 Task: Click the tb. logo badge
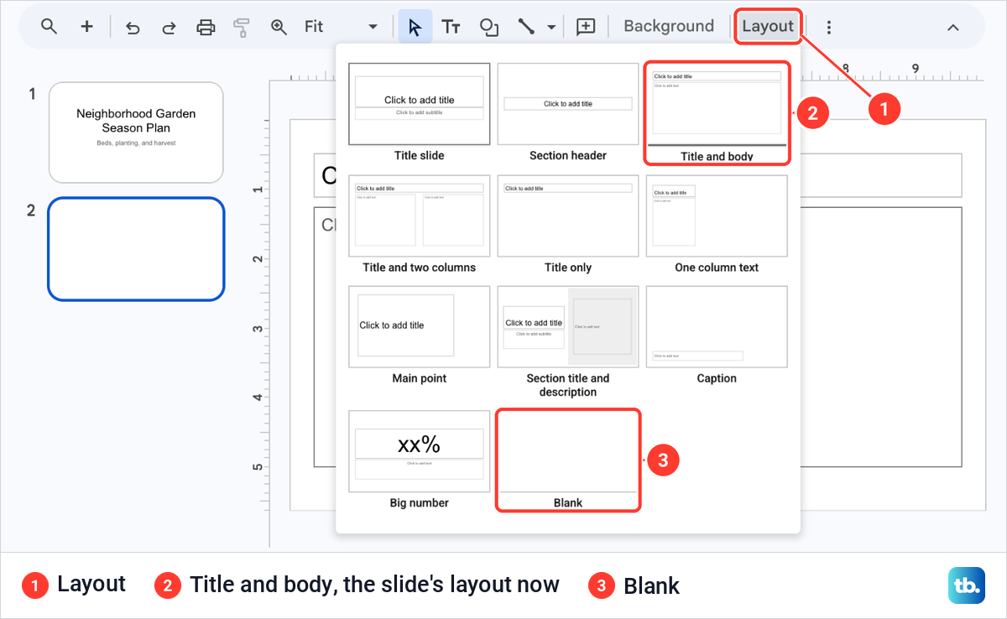[967, 585]
